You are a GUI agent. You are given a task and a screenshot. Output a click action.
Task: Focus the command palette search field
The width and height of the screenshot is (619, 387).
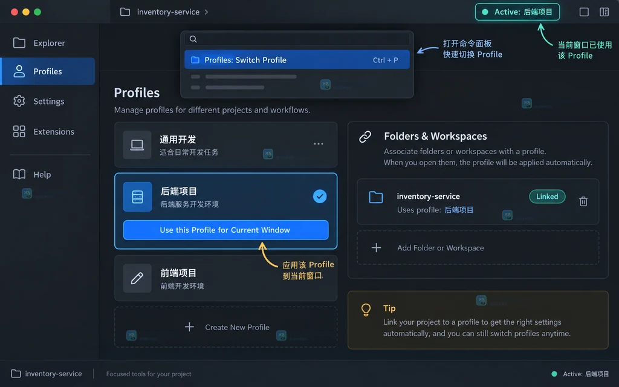[x=297, y=39]
